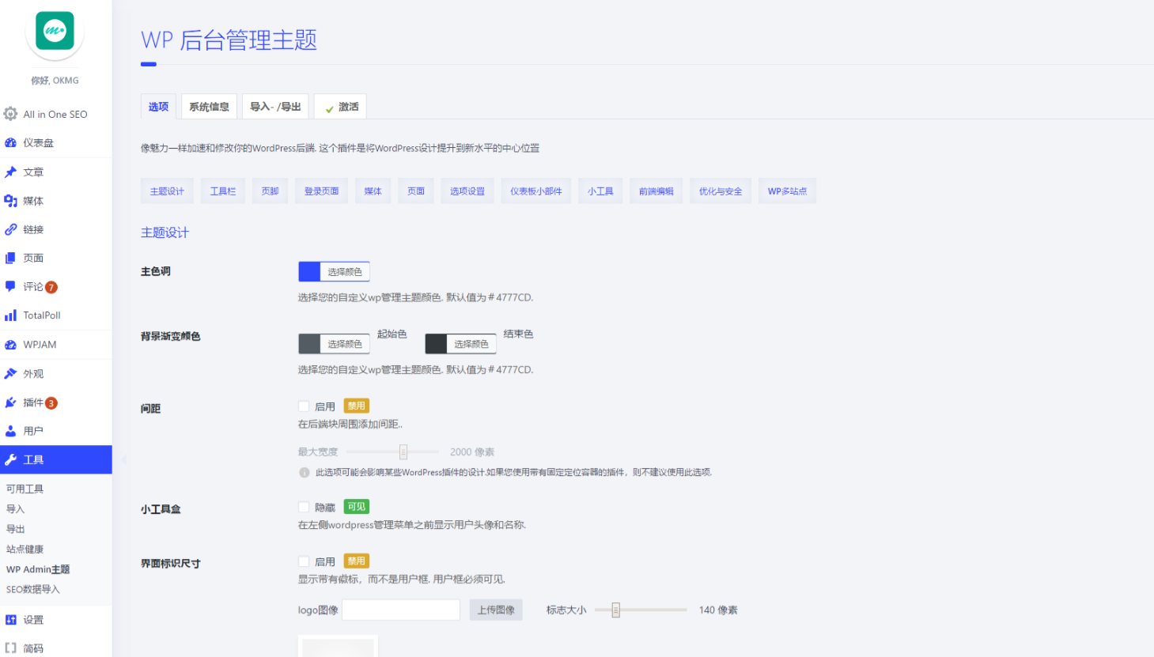Enable the 间距 spacing checkbox
Viewport: 1154px width, 657px height.
coord(304,405)
